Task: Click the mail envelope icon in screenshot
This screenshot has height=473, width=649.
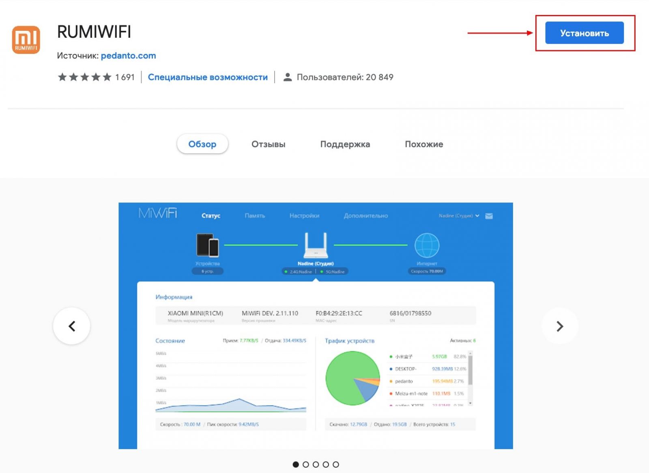Action: coord(489,216)
